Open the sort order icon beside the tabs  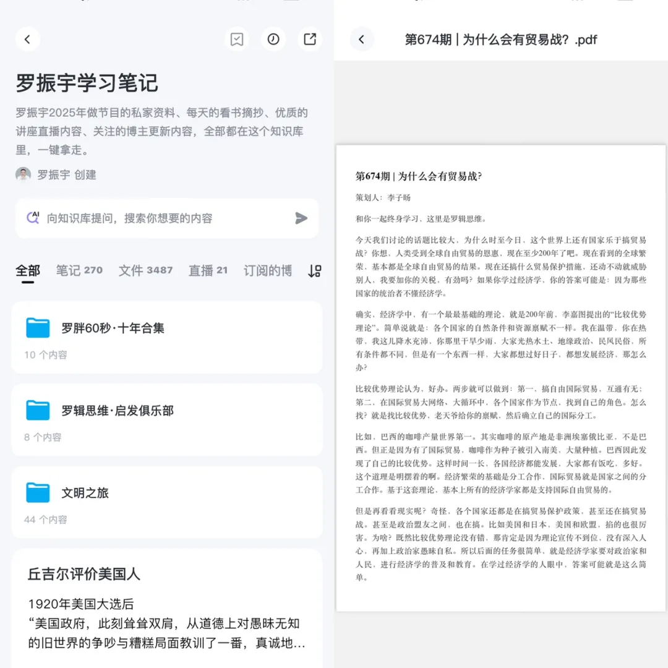pyautogui.click(x=314, y=271)
